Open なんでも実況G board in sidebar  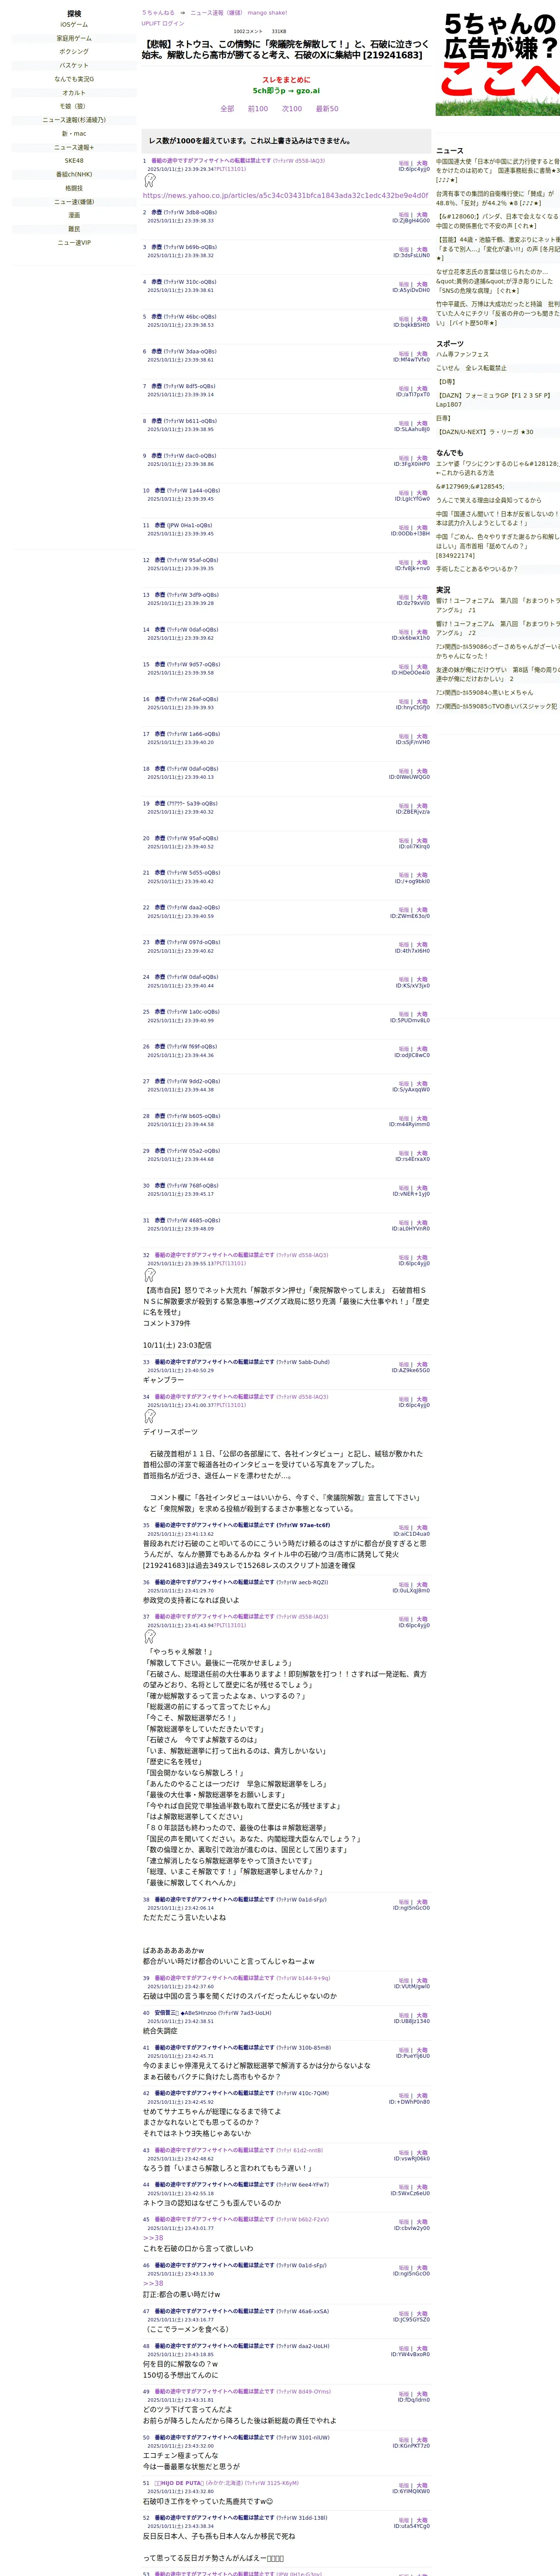pos(74,79)
